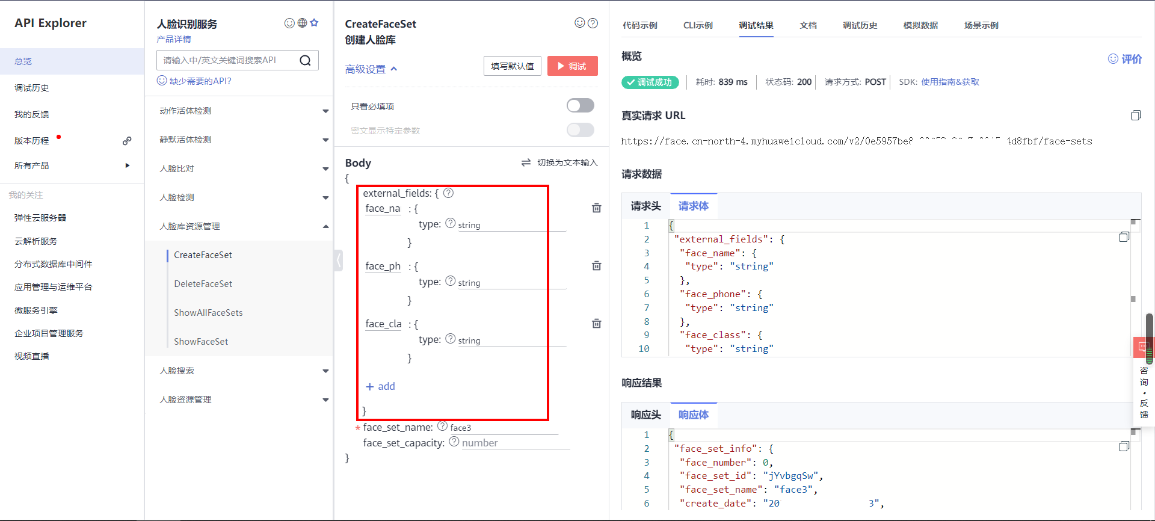The width and height of the screenshot is (1155, 521).
Task: Click help icon beside face_ph type
Action: 450,281
